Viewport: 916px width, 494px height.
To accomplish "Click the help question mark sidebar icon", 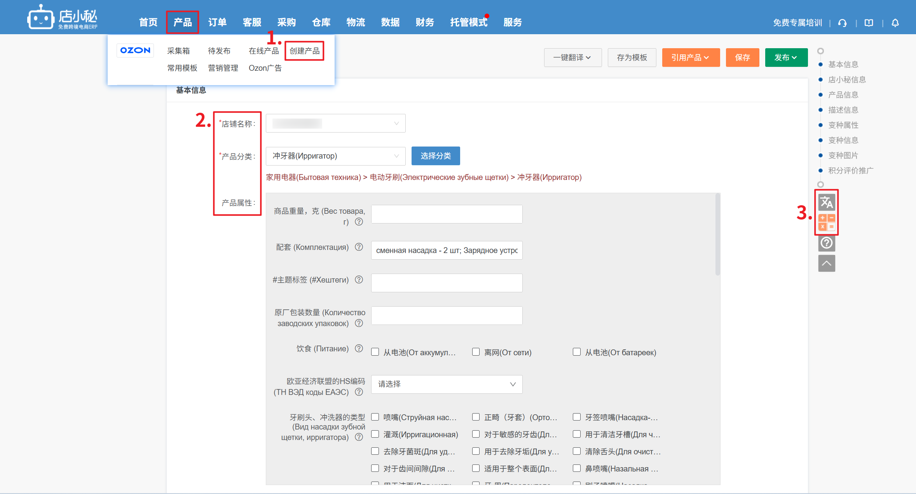I will (826, 243).
